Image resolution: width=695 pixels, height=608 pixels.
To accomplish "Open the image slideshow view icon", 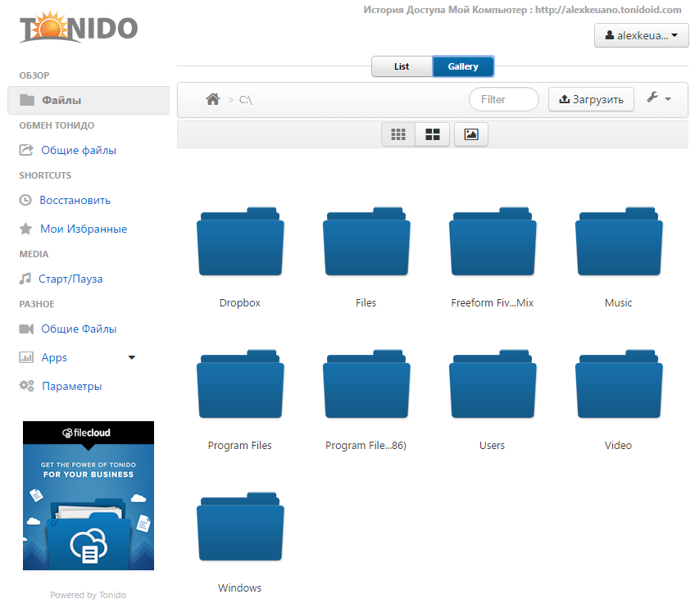I will (471, 134).
